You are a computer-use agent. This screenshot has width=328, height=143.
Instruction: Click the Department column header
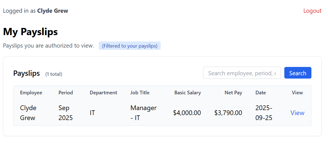(103, 93)
